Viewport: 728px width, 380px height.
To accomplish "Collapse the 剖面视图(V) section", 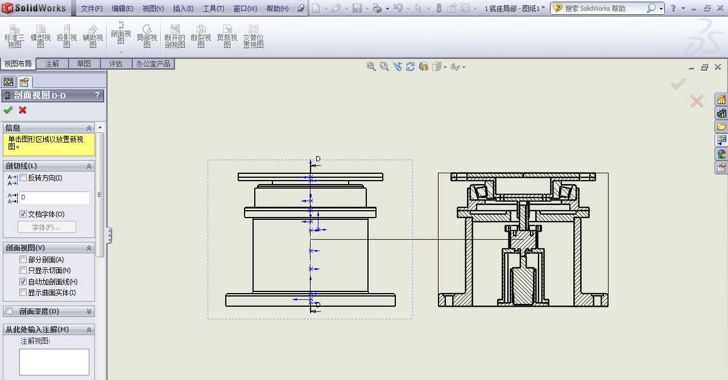I will point(89,248).
